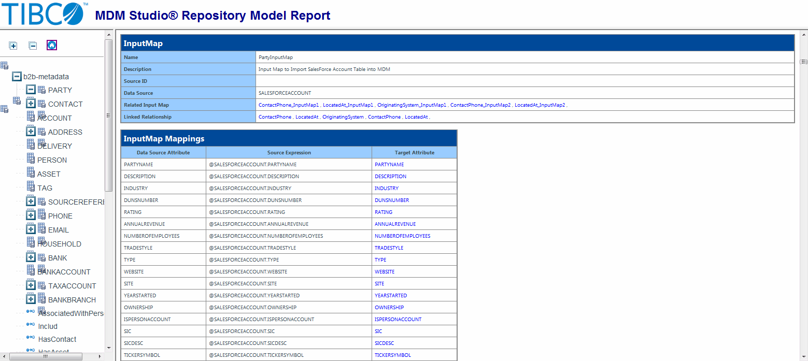Image resolution: width=808 pixels, height=361 pixels.
Task: Click the SALESFORCEACCOUNT data source value
Action: click(x=285, y=93)
